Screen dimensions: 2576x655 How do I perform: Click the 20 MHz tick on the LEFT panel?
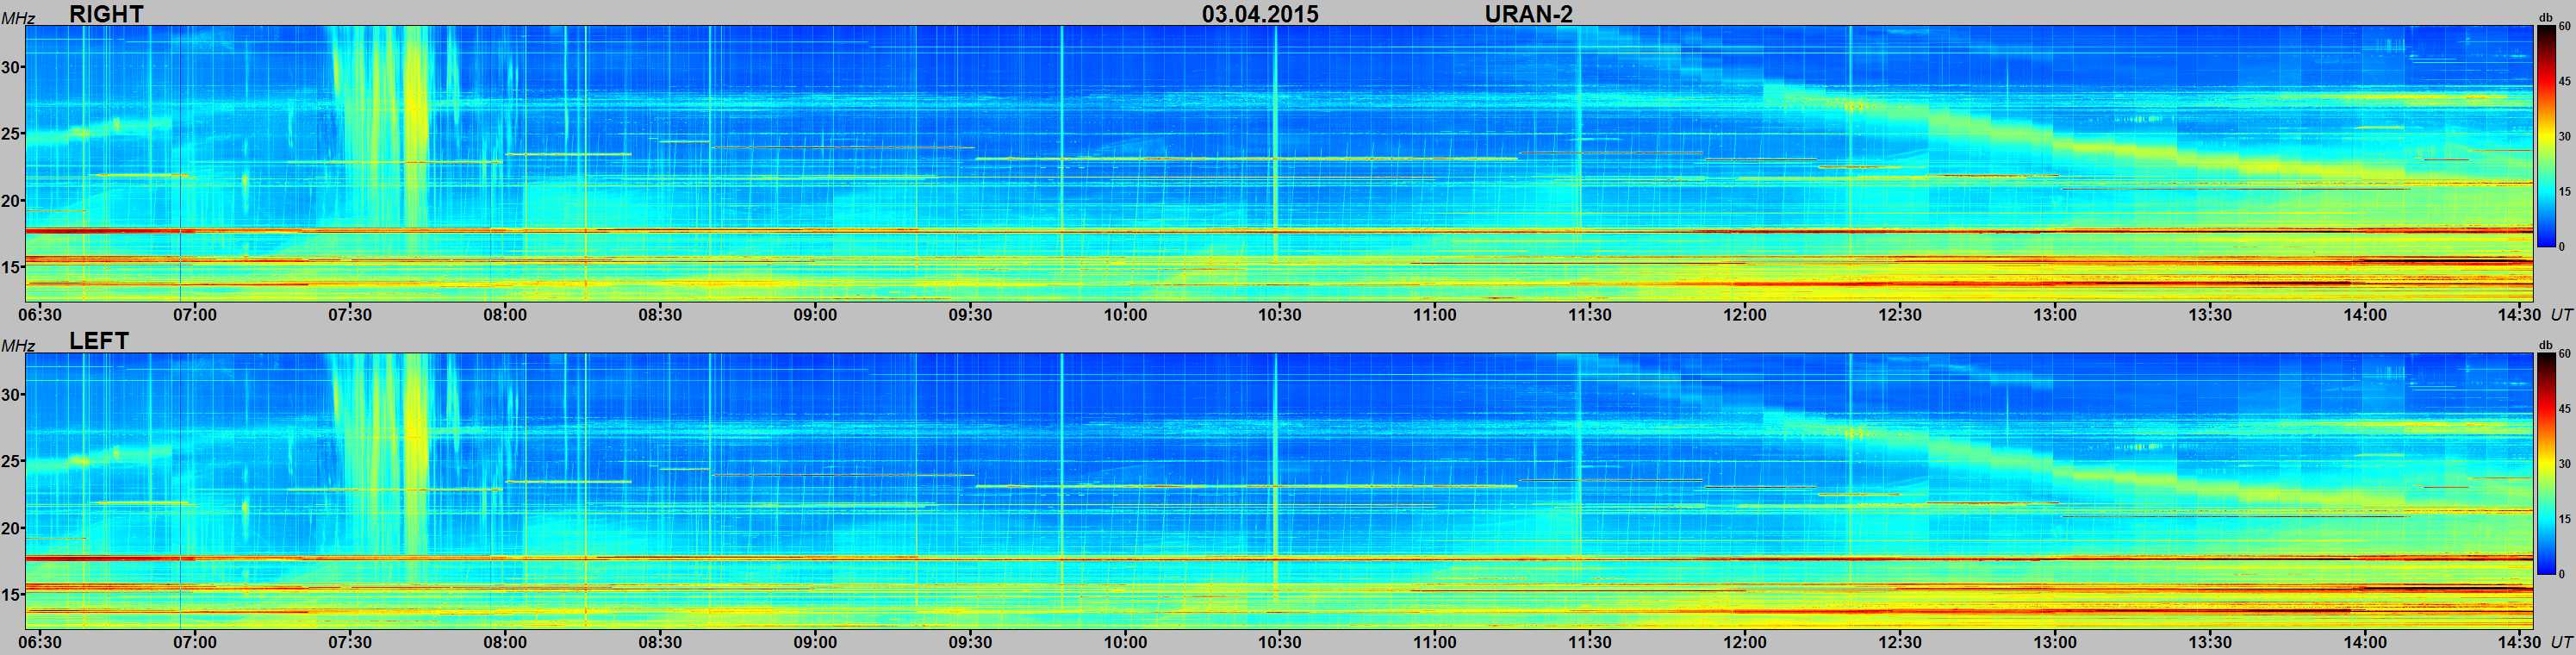[12, 528]
